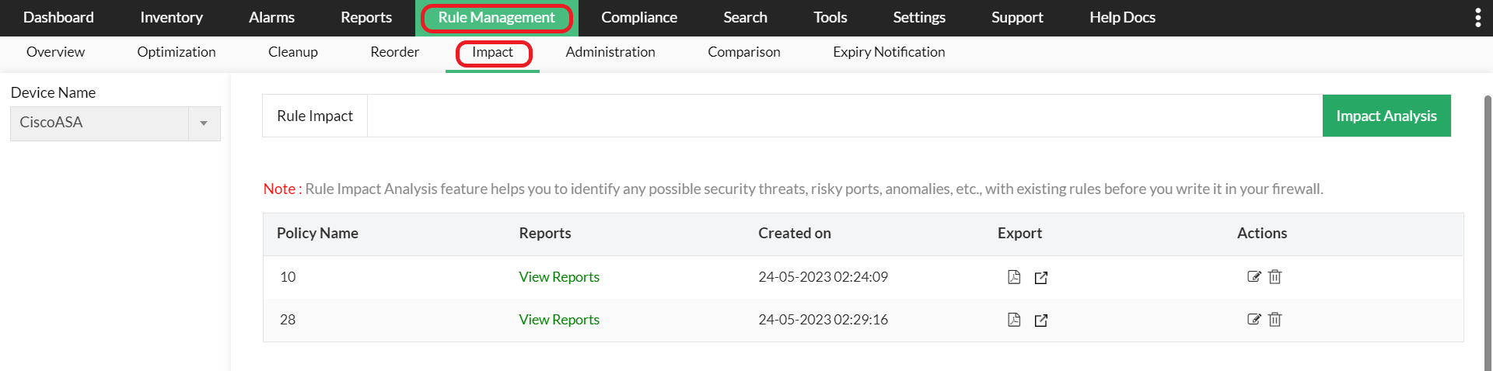Open the Optimization sub-tab
The width and height of the screenshot is (1493, 371).
coord(177,52)
